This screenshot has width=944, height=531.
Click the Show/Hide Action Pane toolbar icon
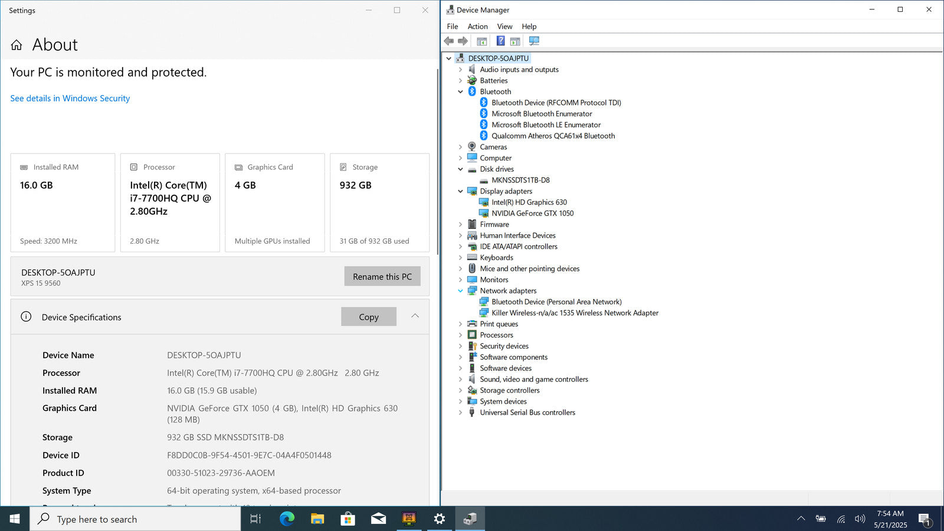click(x=515, y=41)
